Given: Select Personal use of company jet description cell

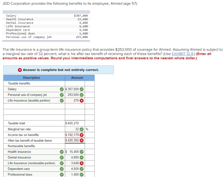Looking at the screenshot, I should point(34,95).
